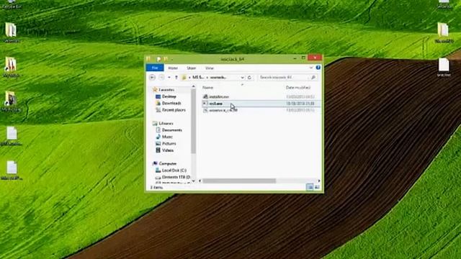Select the installer file at list top
461x259 pixels.
pyautogui.click(x=219, y=96)
